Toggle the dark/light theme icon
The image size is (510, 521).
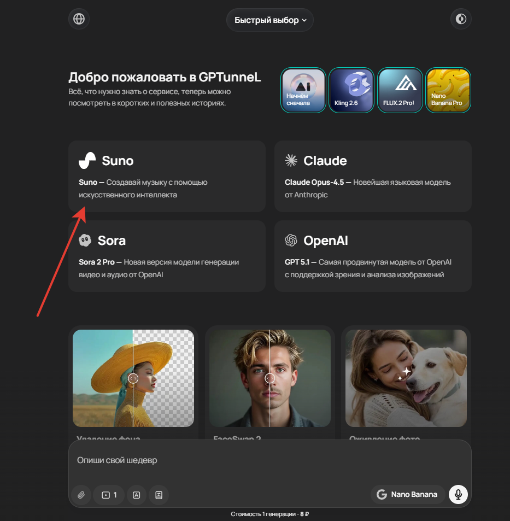460,19
